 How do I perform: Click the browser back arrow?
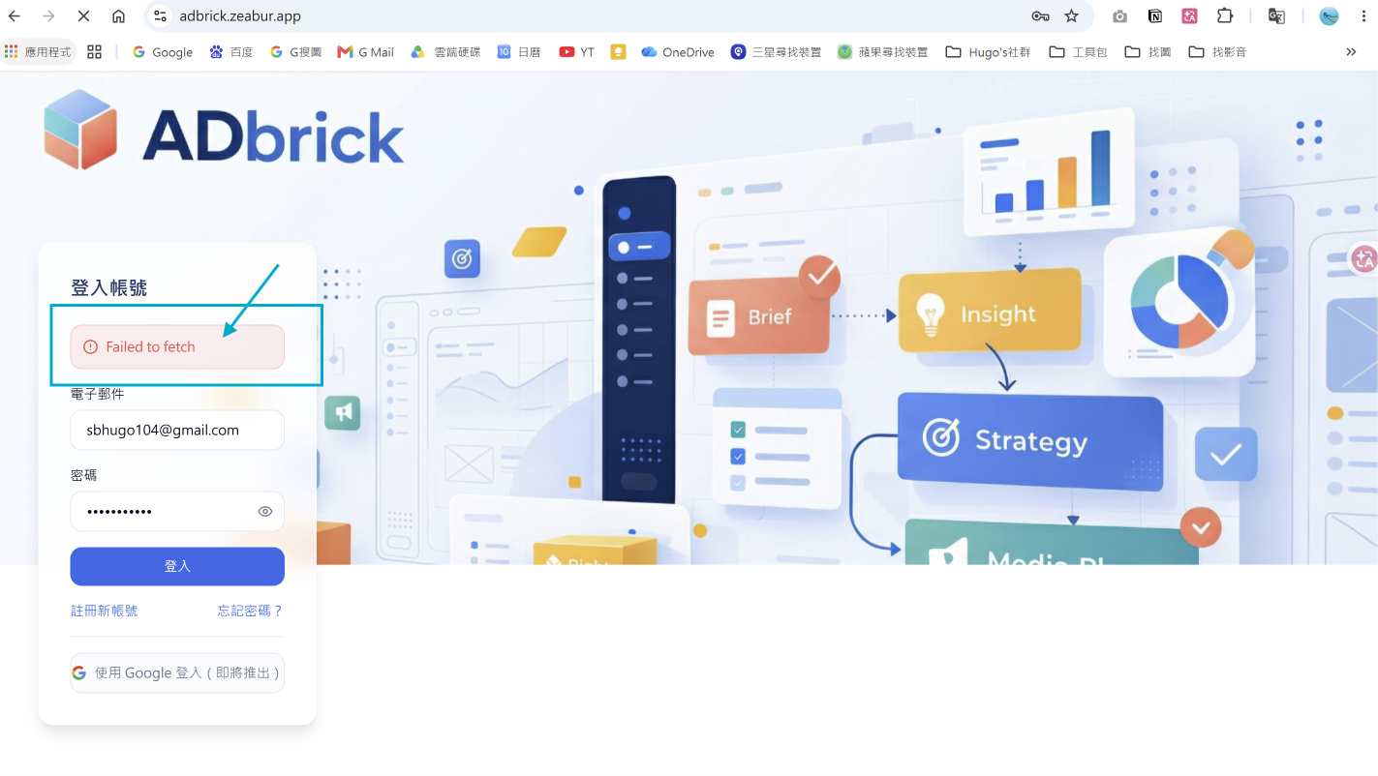pos(15,16)
